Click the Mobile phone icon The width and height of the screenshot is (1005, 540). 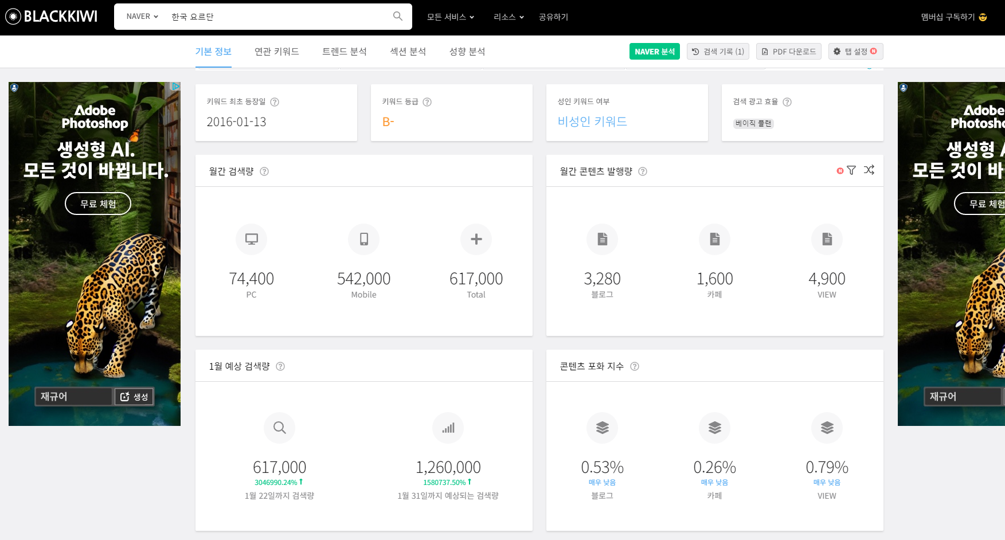364,239
